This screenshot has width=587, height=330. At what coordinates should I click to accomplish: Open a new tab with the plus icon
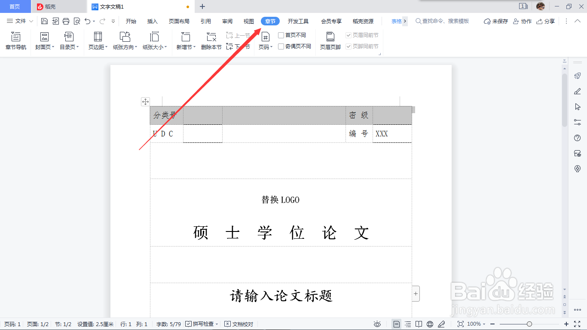pyautogui.click(x=202, y=6)
